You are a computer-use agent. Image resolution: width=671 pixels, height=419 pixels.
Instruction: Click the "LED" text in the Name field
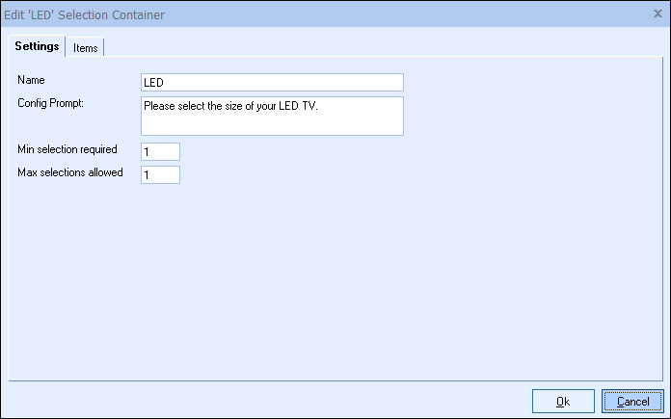(x=153, y=83)
